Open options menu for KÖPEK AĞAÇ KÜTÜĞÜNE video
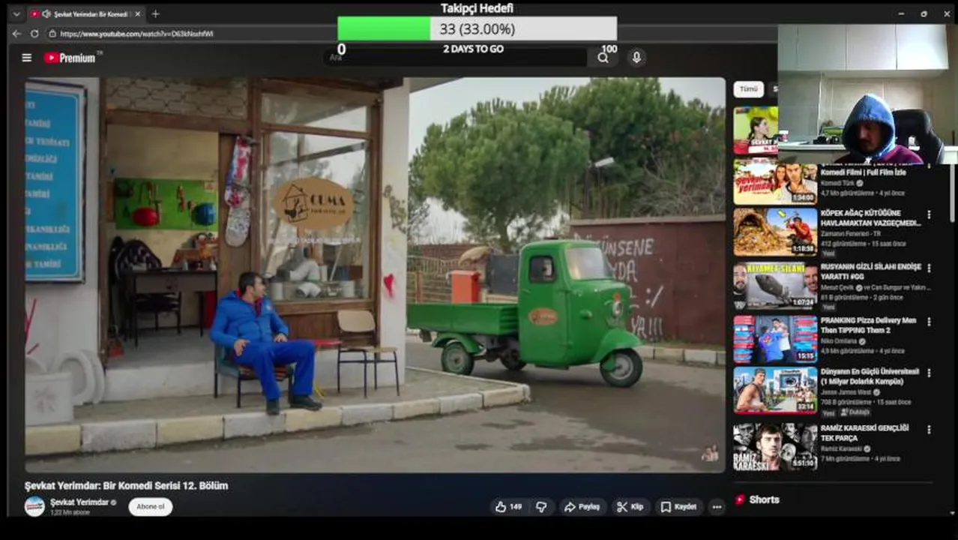Screen dimensions: 958x540 pyautogui.click(x=929, y=214)
